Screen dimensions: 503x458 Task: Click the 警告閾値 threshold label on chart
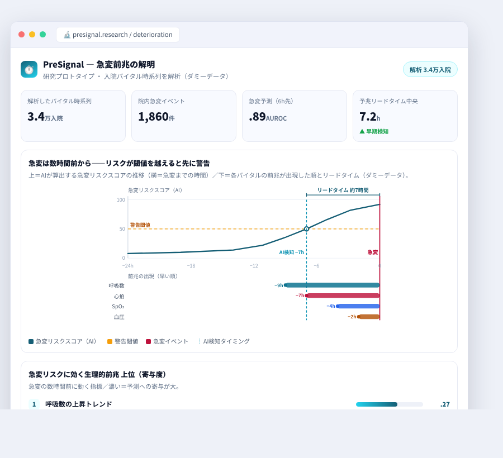coord(140,225)
